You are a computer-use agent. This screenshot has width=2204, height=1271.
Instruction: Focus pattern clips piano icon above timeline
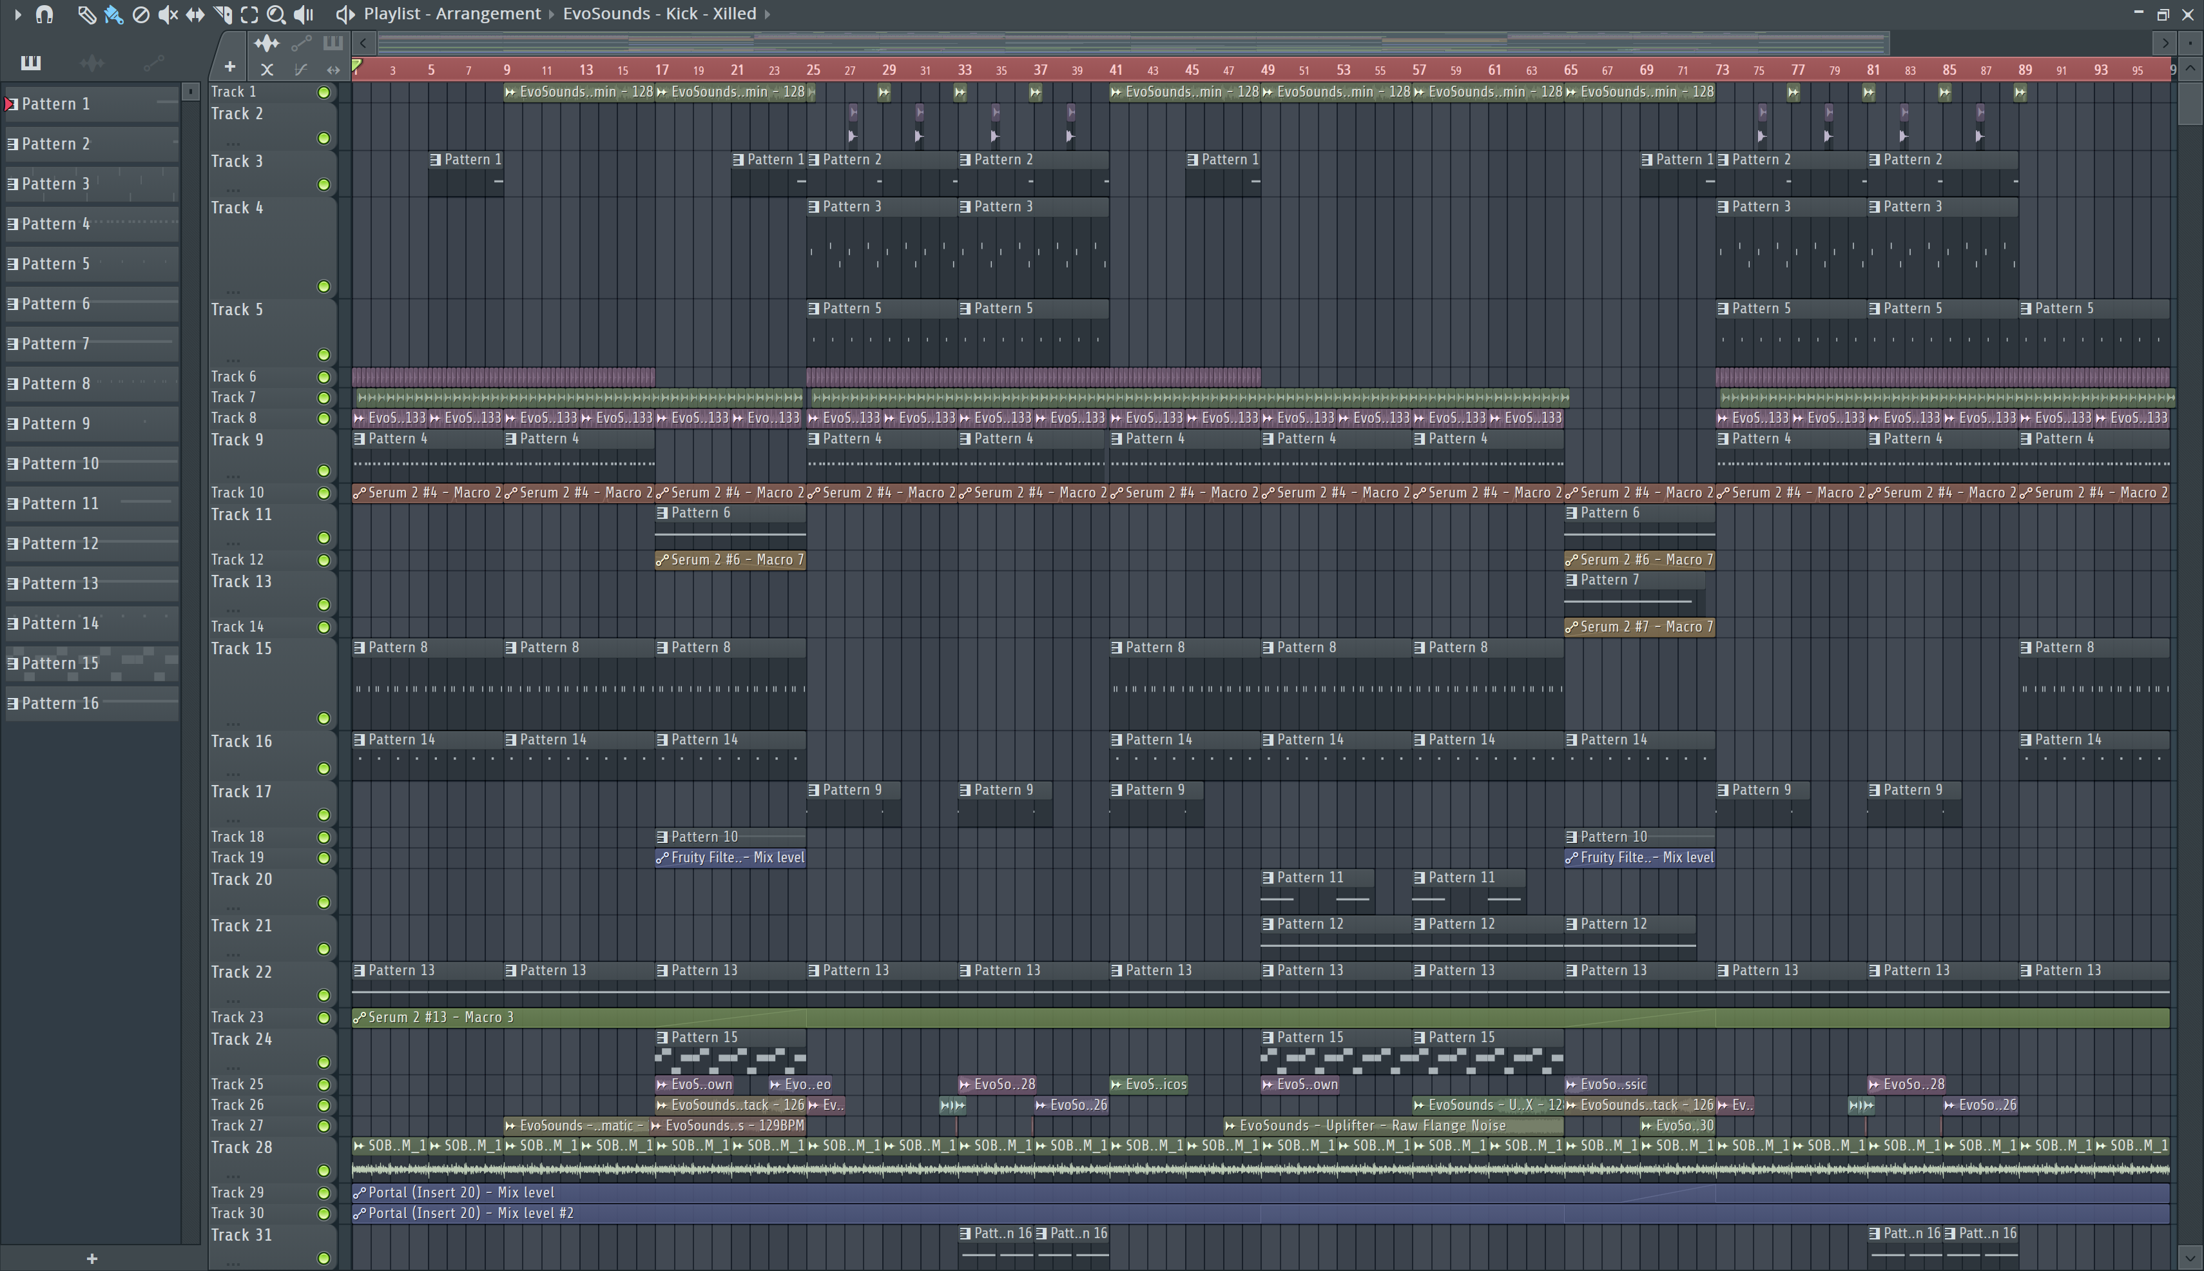[333, 43]
